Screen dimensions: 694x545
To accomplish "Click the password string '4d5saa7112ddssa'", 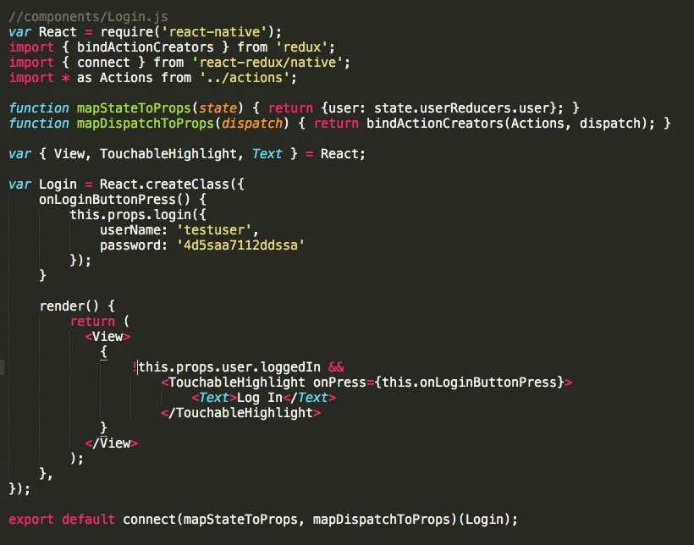I will click(240, 245).
